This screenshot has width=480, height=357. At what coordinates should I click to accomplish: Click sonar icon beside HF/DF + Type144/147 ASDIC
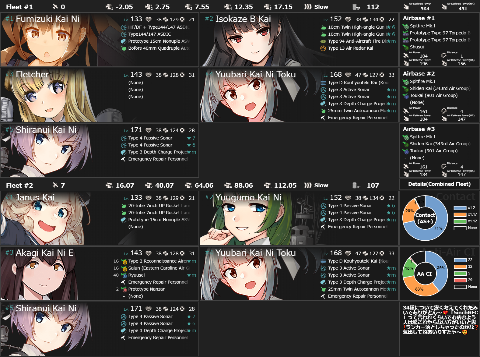click(124, 27)
